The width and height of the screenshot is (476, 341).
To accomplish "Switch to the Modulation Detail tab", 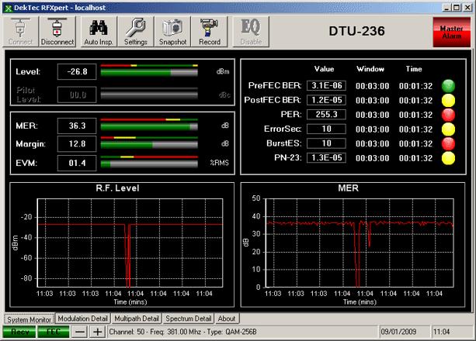I will 82,319.
